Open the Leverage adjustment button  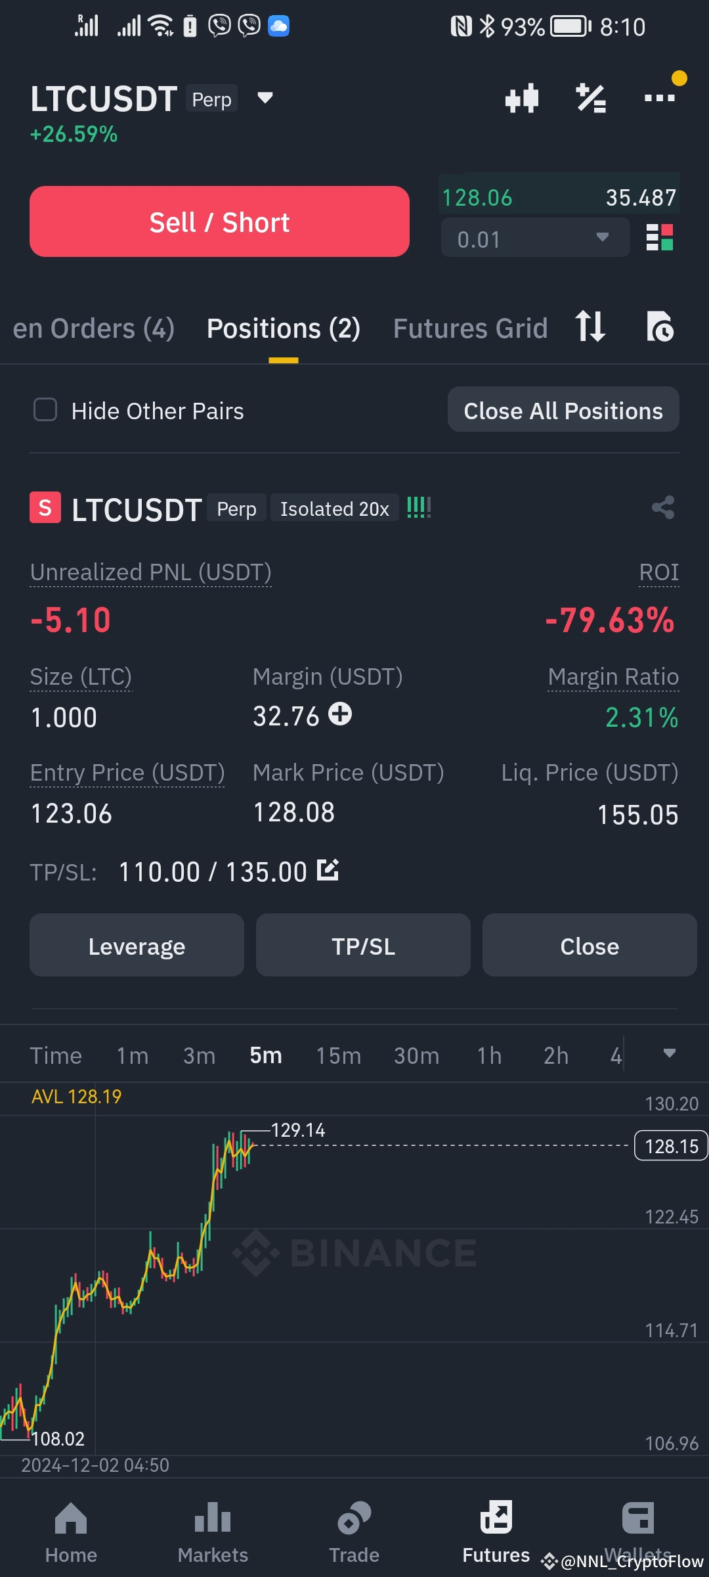click(137, 945)
